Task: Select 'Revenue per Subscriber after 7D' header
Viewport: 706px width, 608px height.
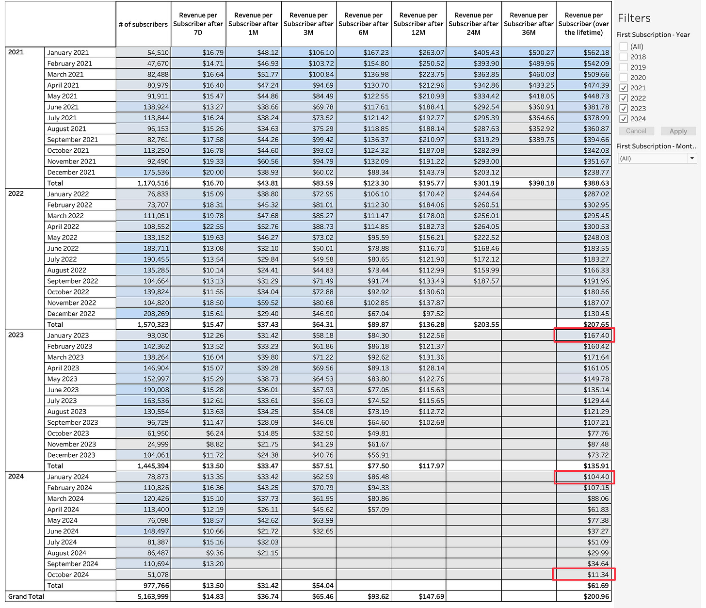Action: point(198,24)
